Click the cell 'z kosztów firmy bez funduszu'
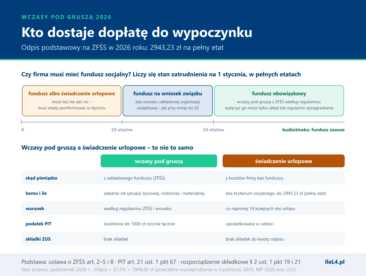366x276 pixels. [254, 178]
